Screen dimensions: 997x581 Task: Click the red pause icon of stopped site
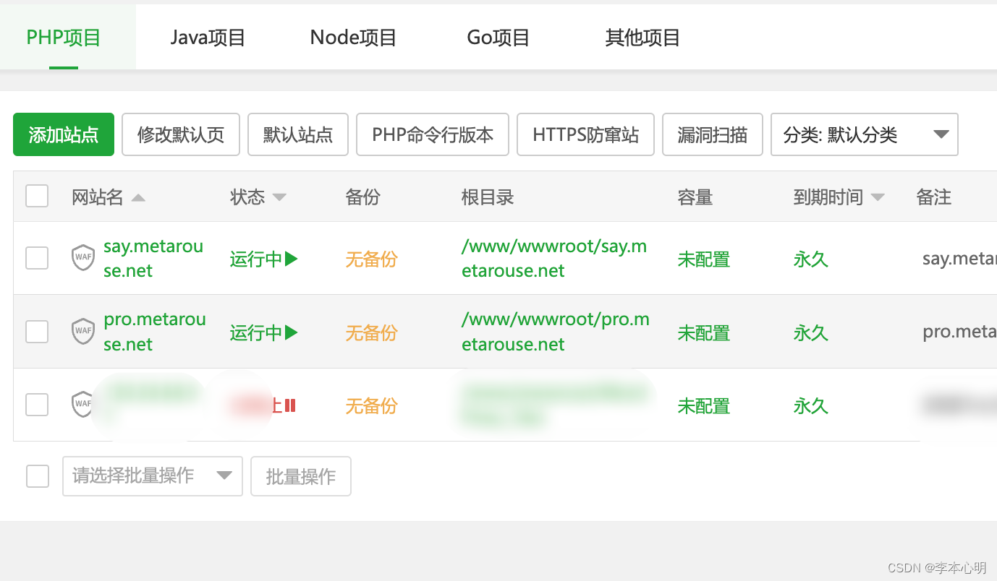tap(290, 405)
